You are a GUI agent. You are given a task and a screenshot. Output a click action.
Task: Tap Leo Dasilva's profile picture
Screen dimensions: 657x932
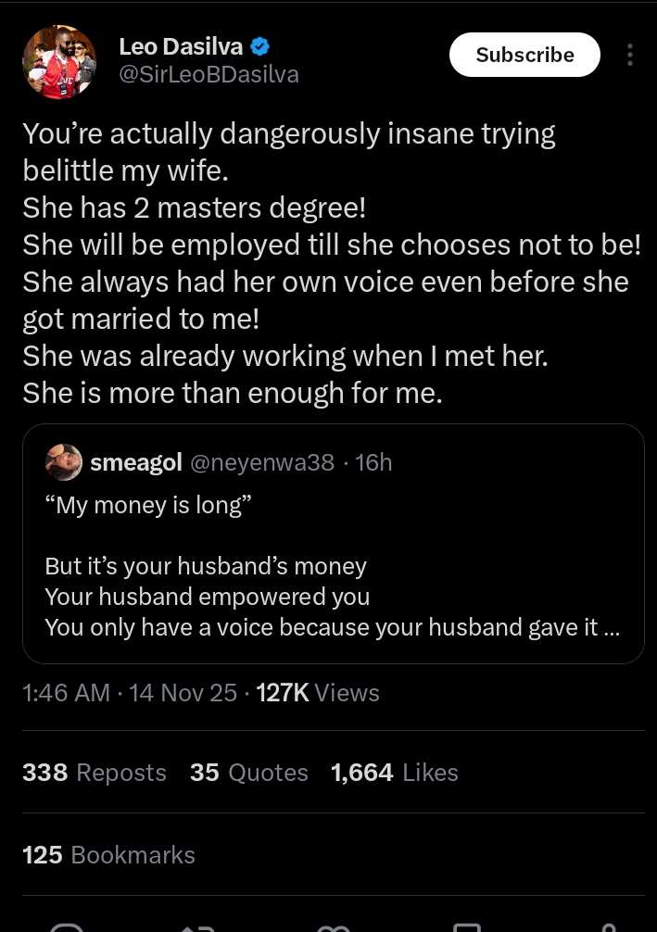pyautogui.click(x=59, y=62)
